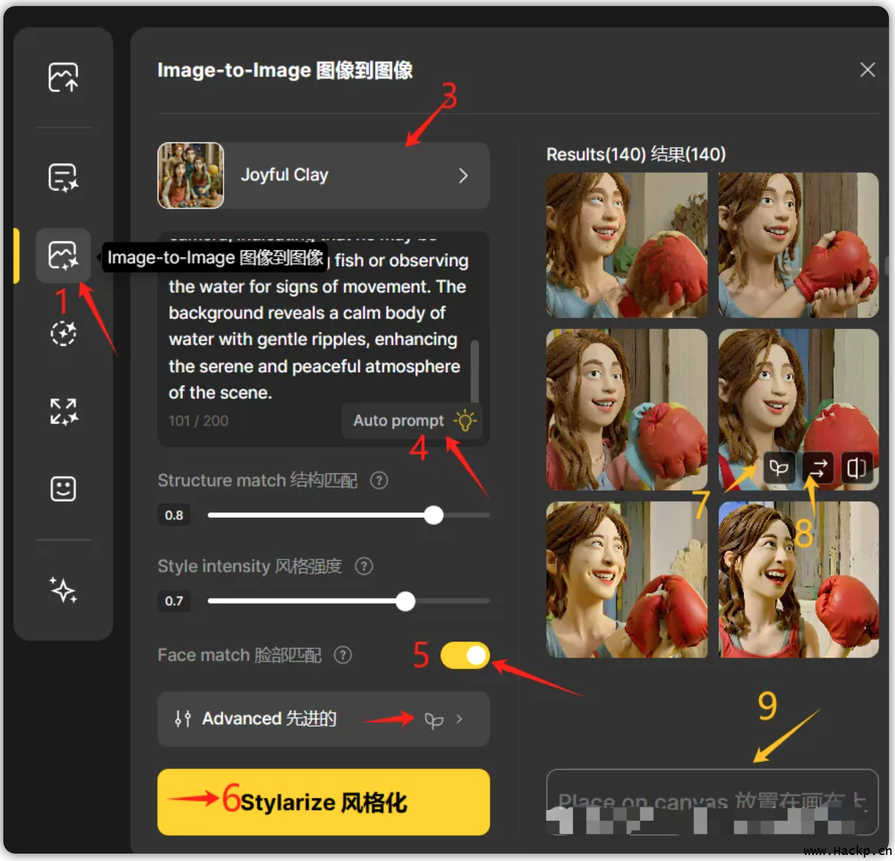Click the sparkle stars icon at sidebar bottom
This screenshot has width=895, height=861.
63,590
